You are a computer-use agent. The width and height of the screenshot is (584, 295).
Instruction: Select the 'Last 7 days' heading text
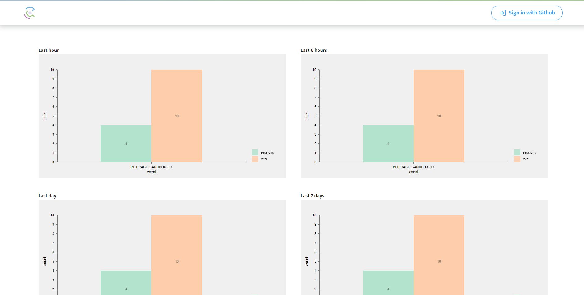(312, 196)
